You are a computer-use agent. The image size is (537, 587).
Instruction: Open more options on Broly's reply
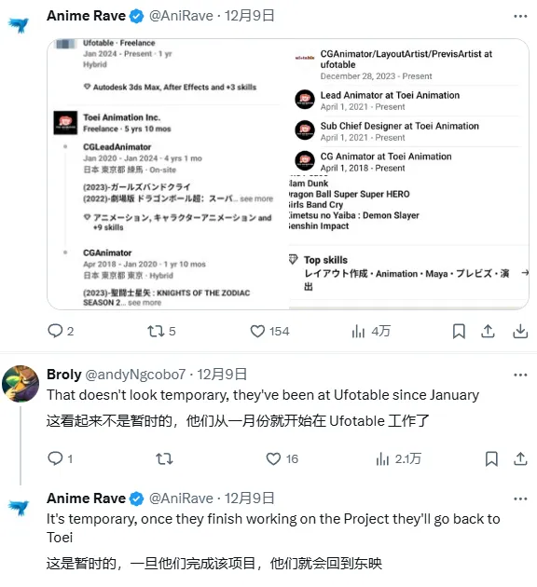[520, 375]
